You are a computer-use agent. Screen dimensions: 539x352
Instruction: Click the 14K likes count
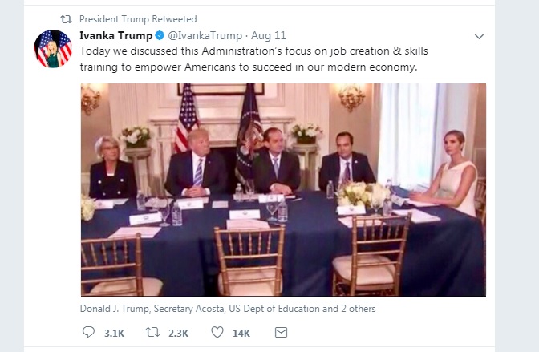[x=241, y=333]
